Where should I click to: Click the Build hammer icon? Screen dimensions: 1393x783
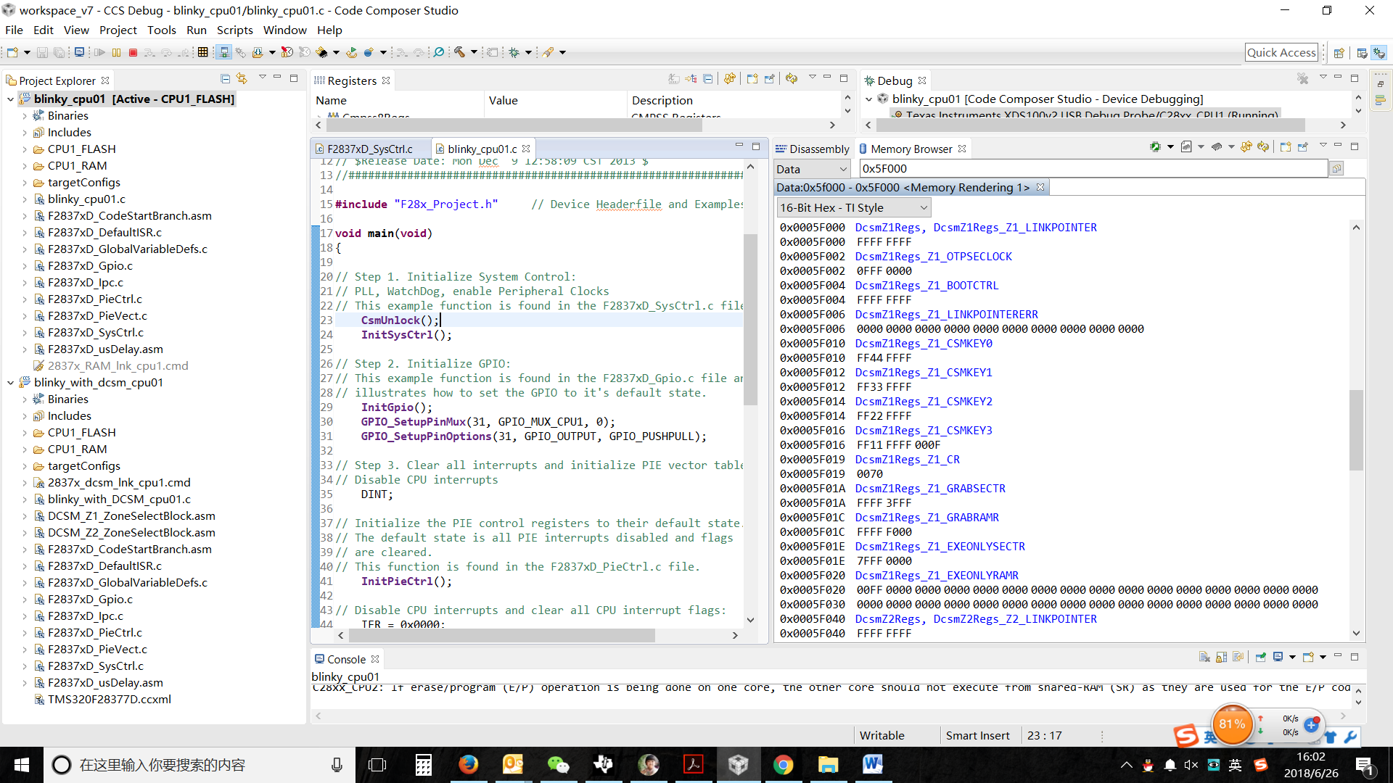pyautogui.click(x=459, y=52)
